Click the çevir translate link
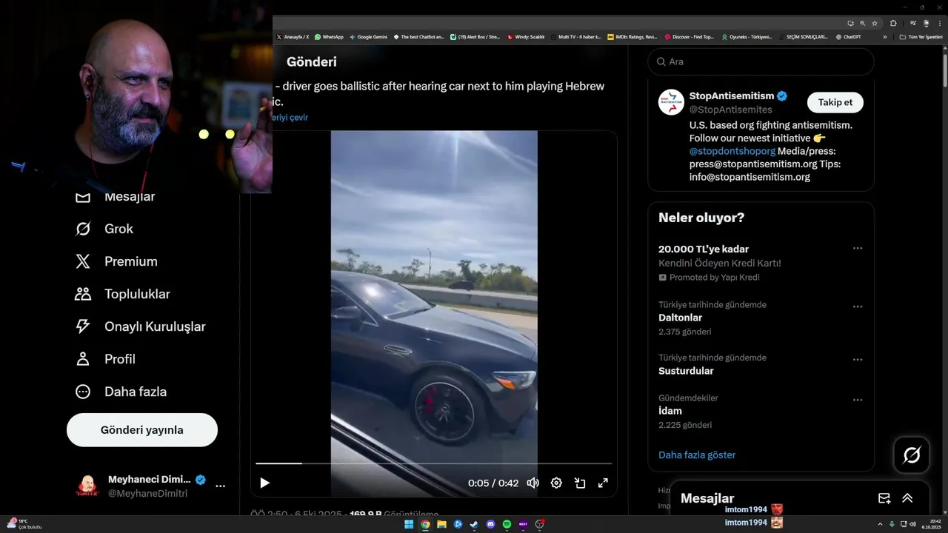Screen dimensions: 948x533 [290, 117]
